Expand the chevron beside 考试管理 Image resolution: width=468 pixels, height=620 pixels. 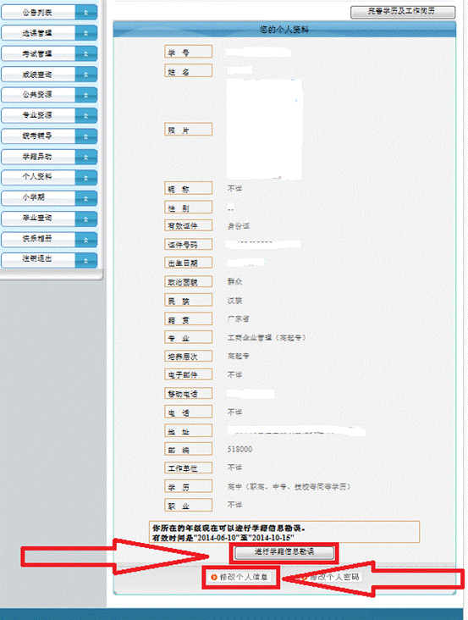[x=86, y=53]
